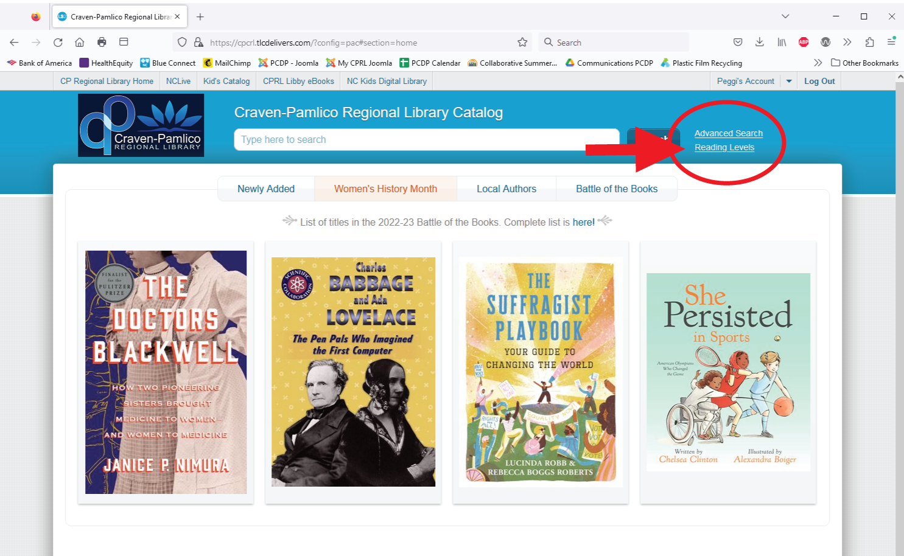
Task: Open CPRL Libby eBooks menu item
Action: pyautogui.click(x=298, y=81)
